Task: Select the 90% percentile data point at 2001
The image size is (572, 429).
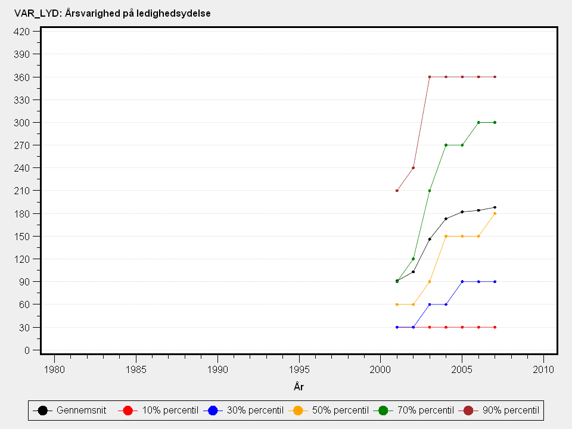Action: point(397,191)
